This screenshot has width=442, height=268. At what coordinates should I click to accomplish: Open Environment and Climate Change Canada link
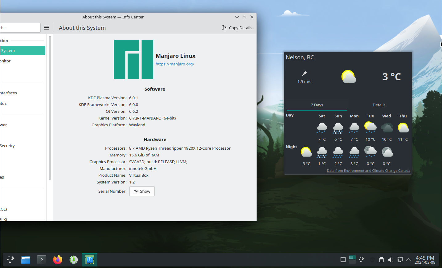point(368,171)
